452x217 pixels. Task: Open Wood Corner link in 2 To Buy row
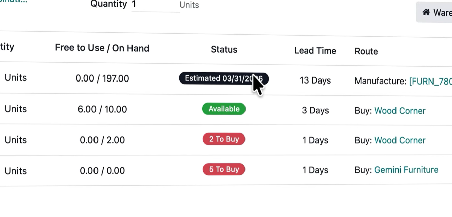400,140
